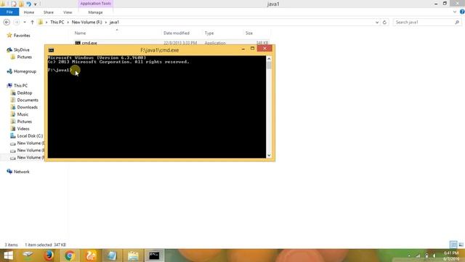Open Pictures under This PC
Viewport: 465px width, 262px height.
tap(24, 122)
